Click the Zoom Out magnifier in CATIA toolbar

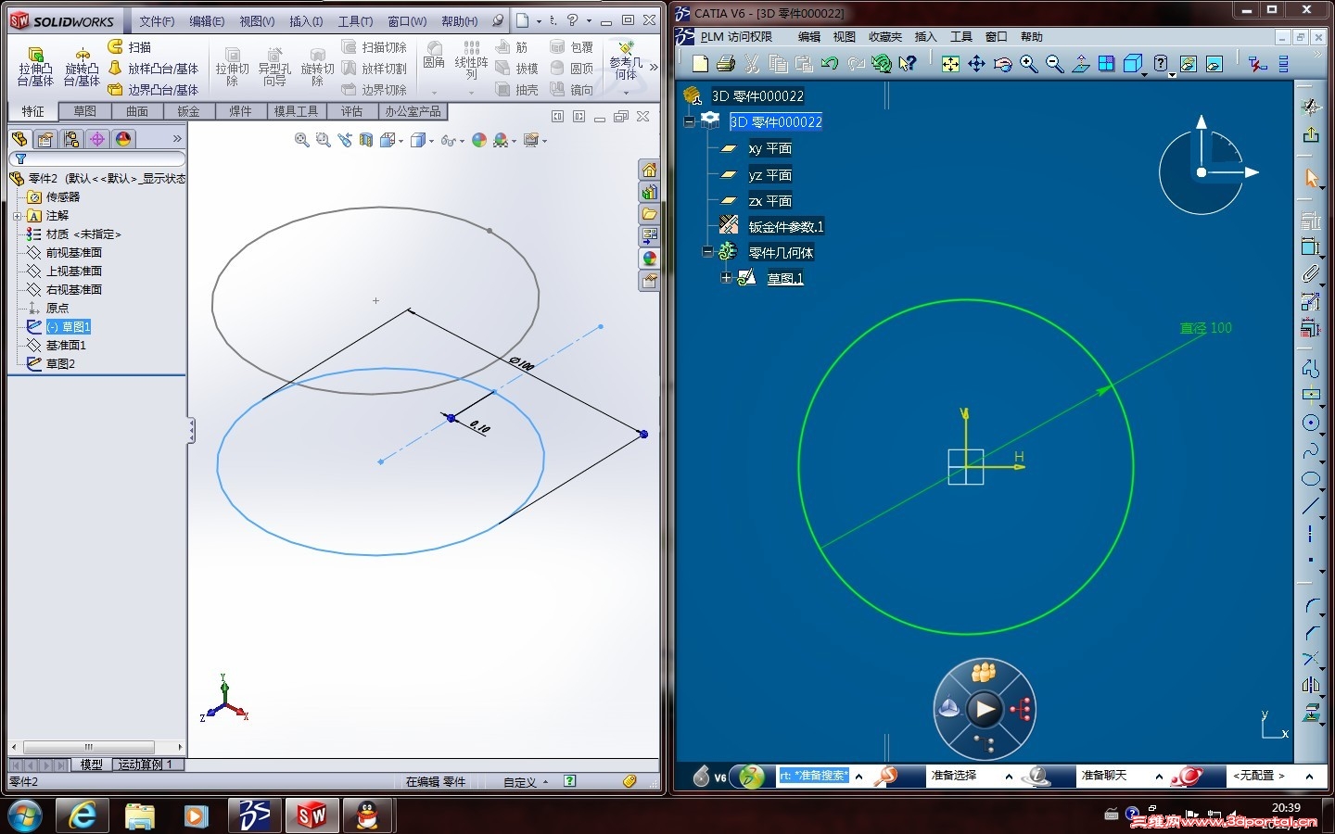(1054, 63)
